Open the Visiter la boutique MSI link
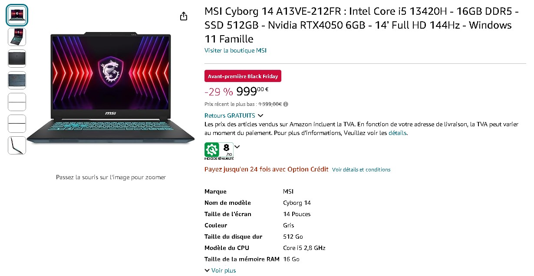 [x=235, y=50]
